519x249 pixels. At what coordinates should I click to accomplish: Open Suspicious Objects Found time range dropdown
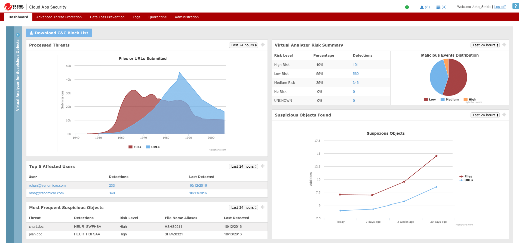tap(485, 115)
